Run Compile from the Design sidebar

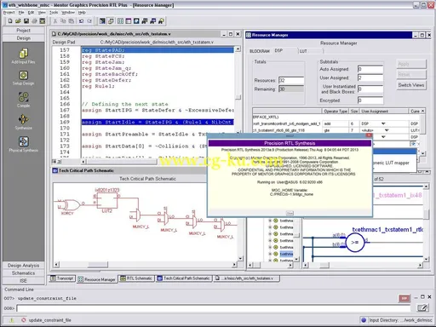point(23,97)
